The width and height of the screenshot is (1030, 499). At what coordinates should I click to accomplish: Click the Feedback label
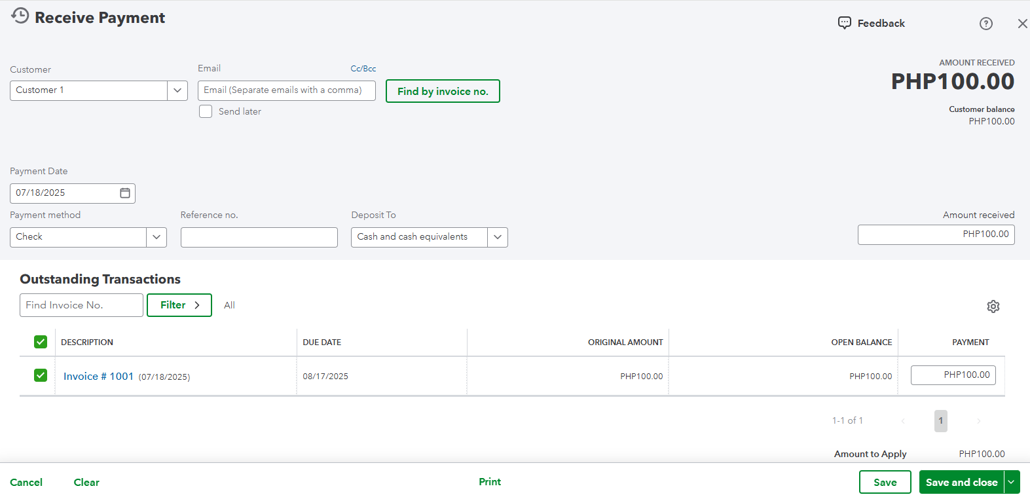881,23
